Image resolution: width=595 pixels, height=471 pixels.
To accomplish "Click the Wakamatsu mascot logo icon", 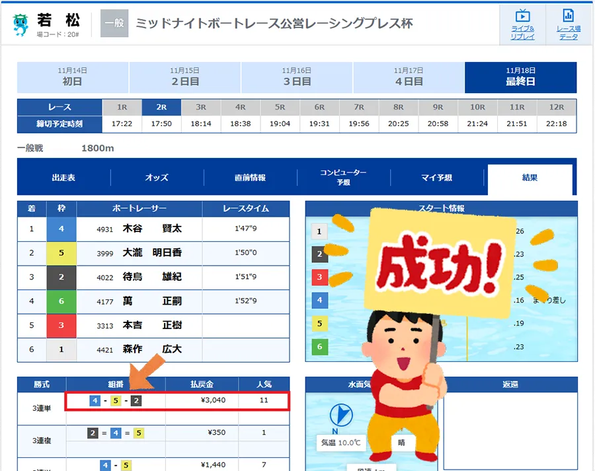I will [x=21, y=24].
